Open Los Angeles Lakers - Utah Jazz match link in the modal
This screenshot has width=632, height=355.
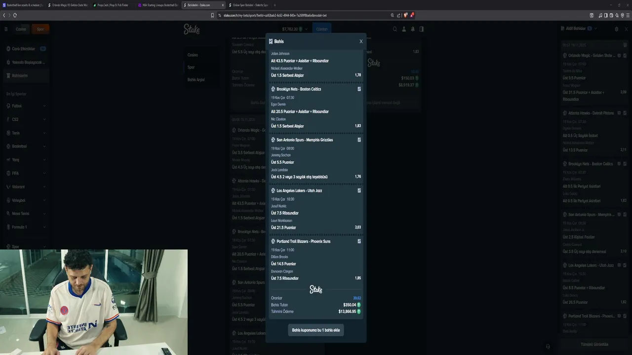[x=299, y=190]
